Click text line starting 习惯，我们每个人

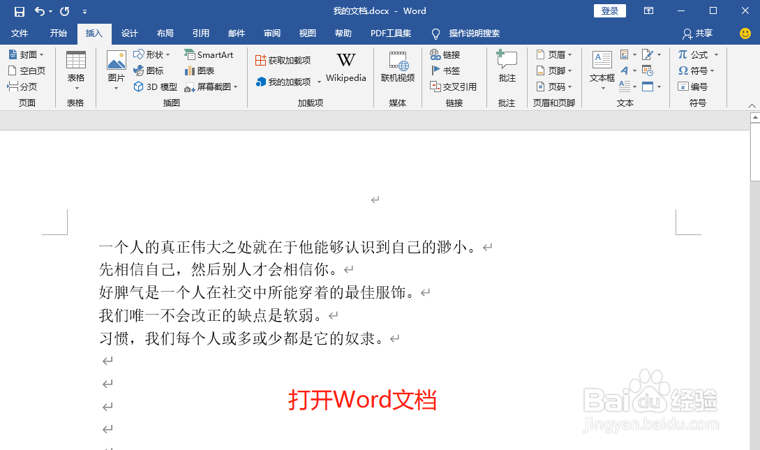[x=241, y=338]
